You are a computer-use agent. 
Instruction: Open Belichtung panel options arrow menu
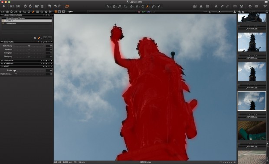(x=52, y=42)
